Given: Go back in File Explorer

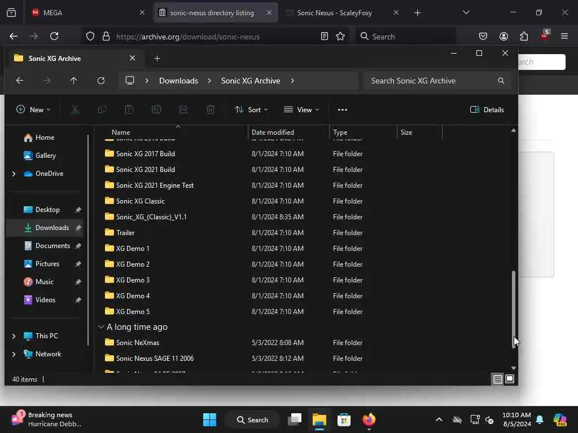Looking at the screenshot, I should [x=20, y=81].
